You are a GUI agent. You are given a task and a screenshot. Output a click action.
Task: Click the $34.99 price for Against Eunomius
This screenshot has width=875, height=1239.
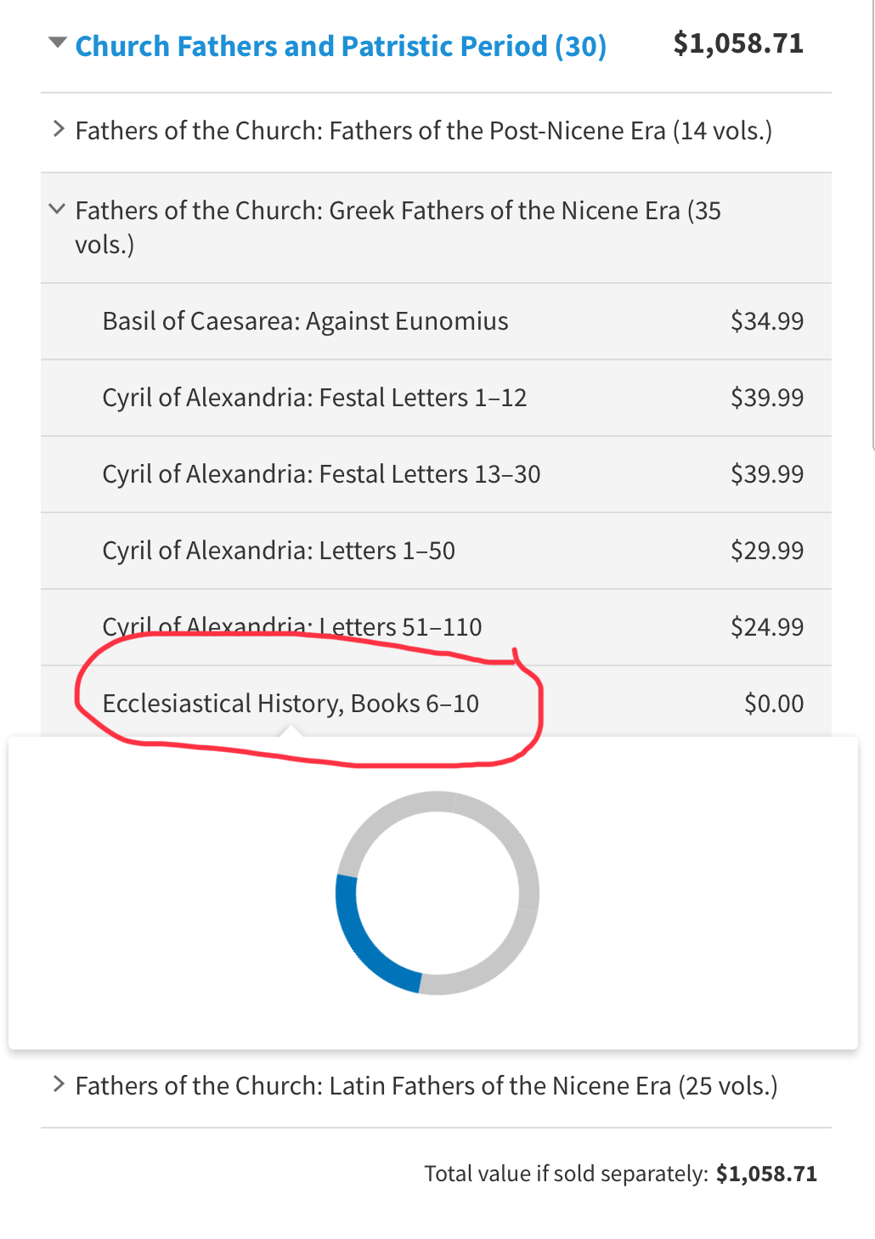pyautogui.click(x=767, y=321)
